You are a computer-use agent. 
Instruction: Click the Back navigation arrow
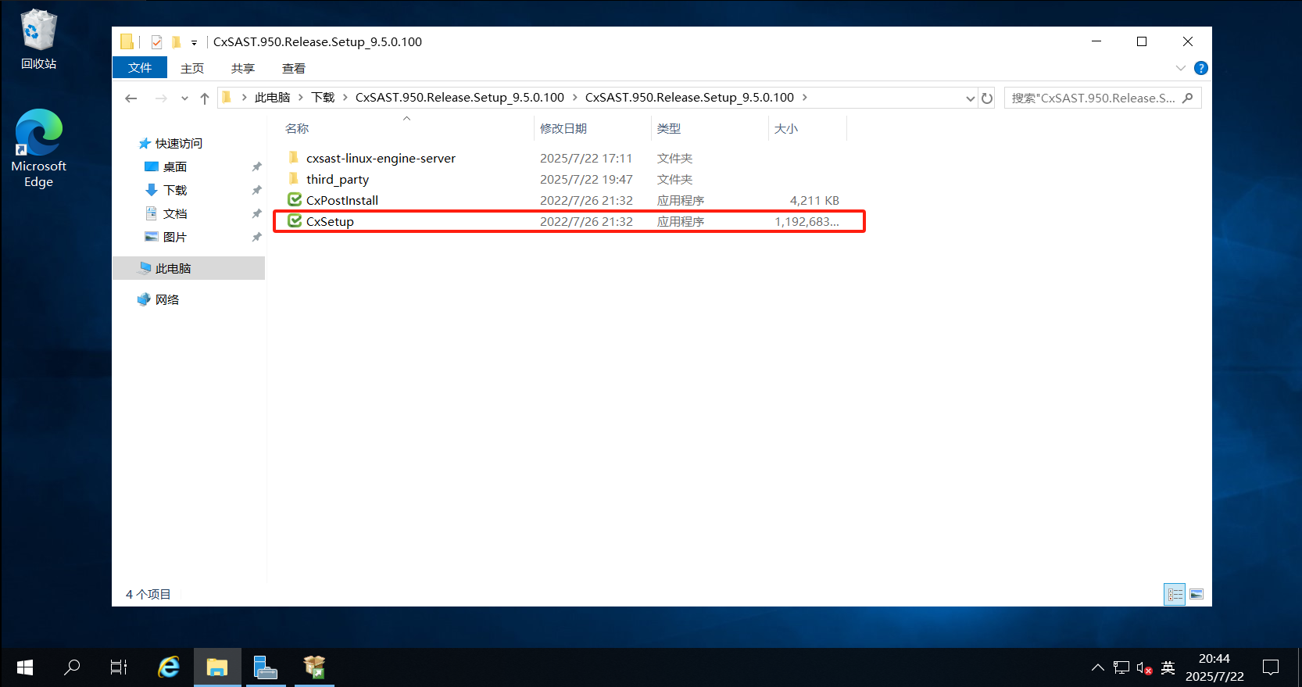point(131,98)
